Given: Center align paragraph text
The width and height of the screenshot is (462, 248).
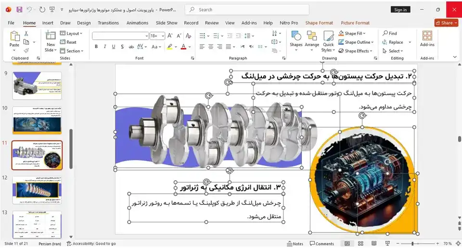Looking at the screenshot, I should click(x=211, y=47).
